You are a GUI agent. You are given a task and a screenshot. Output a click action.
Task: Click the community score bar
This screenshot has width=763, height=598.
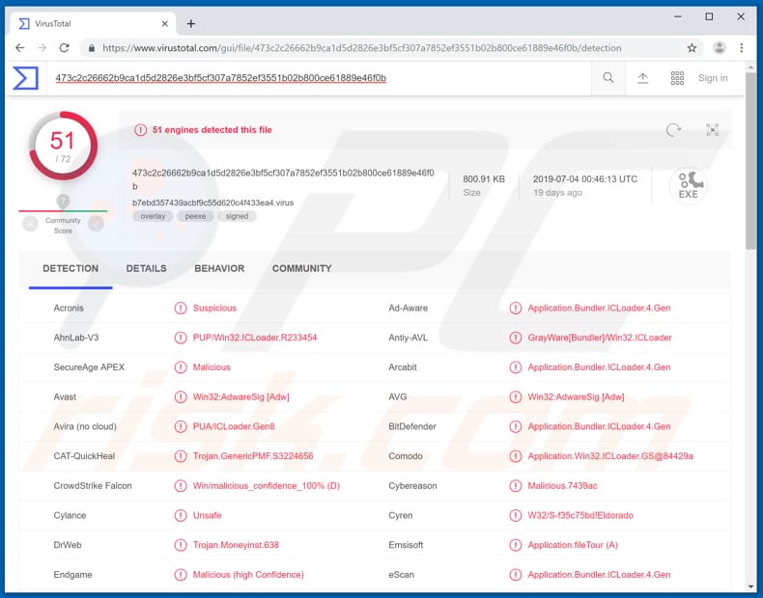click(x=63, y=211)
